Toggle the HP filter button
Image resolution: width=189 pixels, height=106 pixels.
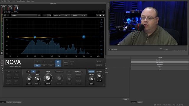(x=9, y=71)
